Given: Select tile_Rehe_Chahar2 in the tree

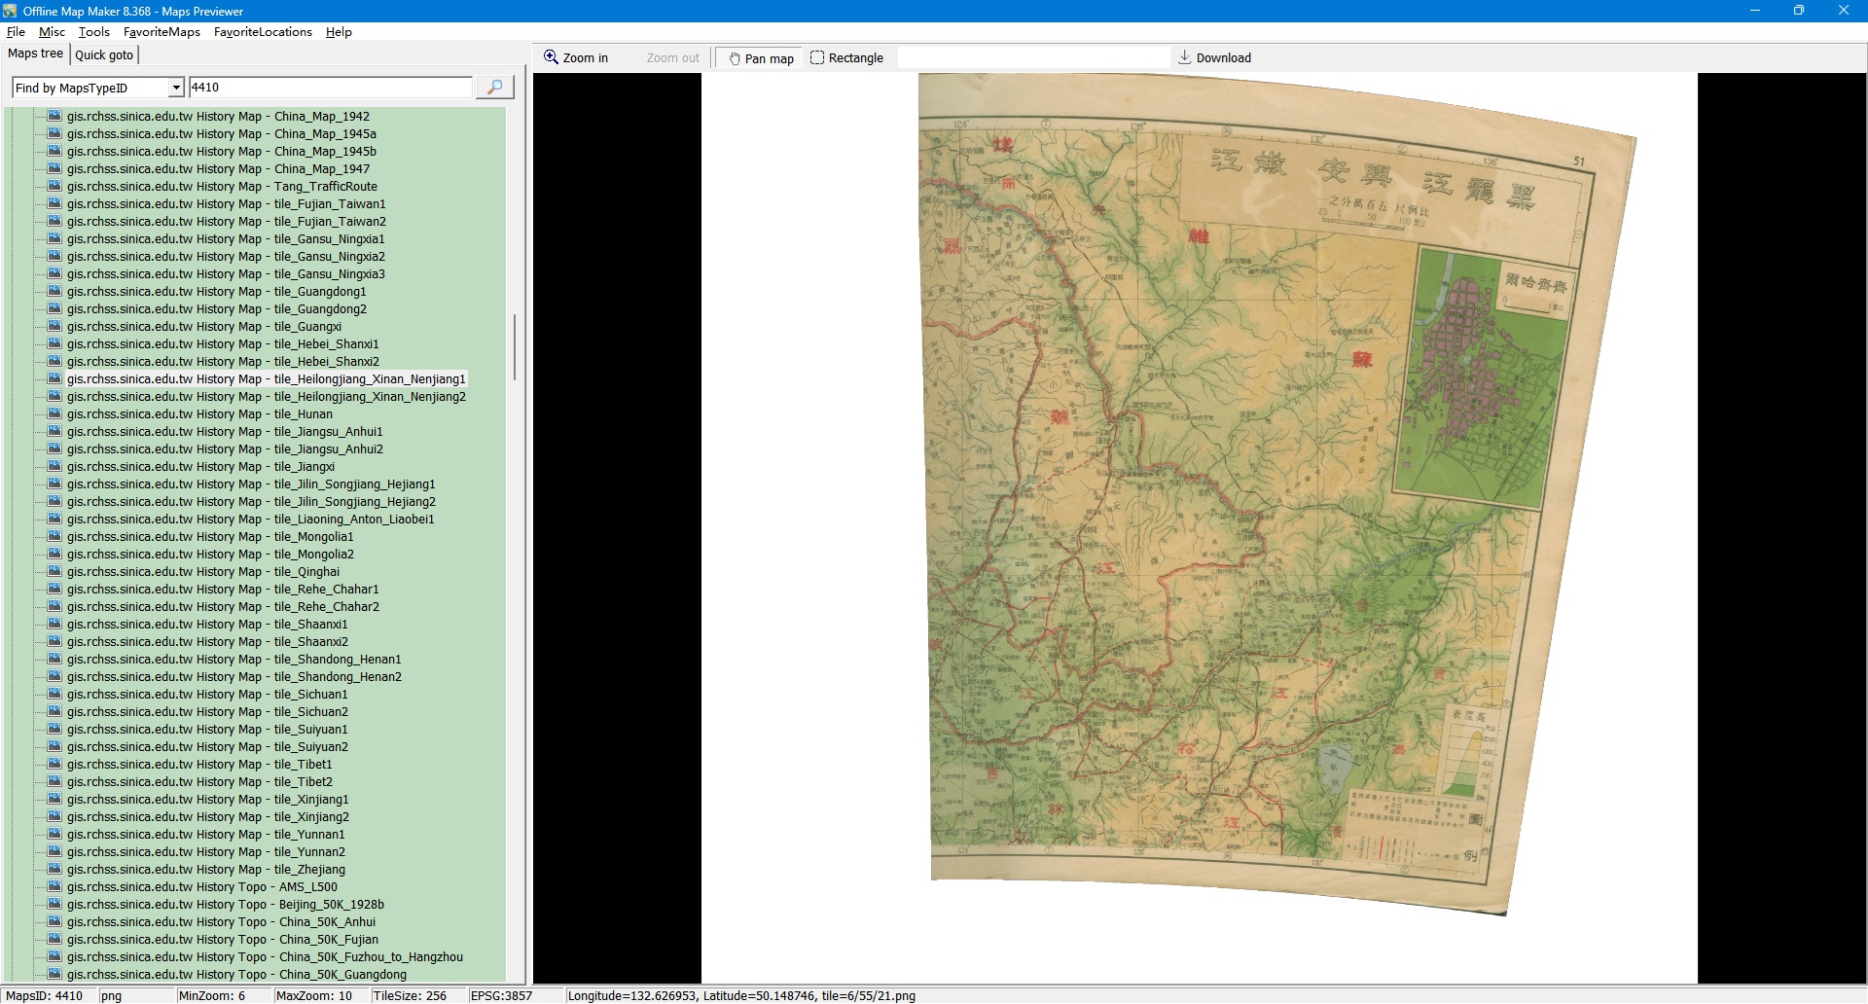Looking at the screenshot, I should point(224,606).
